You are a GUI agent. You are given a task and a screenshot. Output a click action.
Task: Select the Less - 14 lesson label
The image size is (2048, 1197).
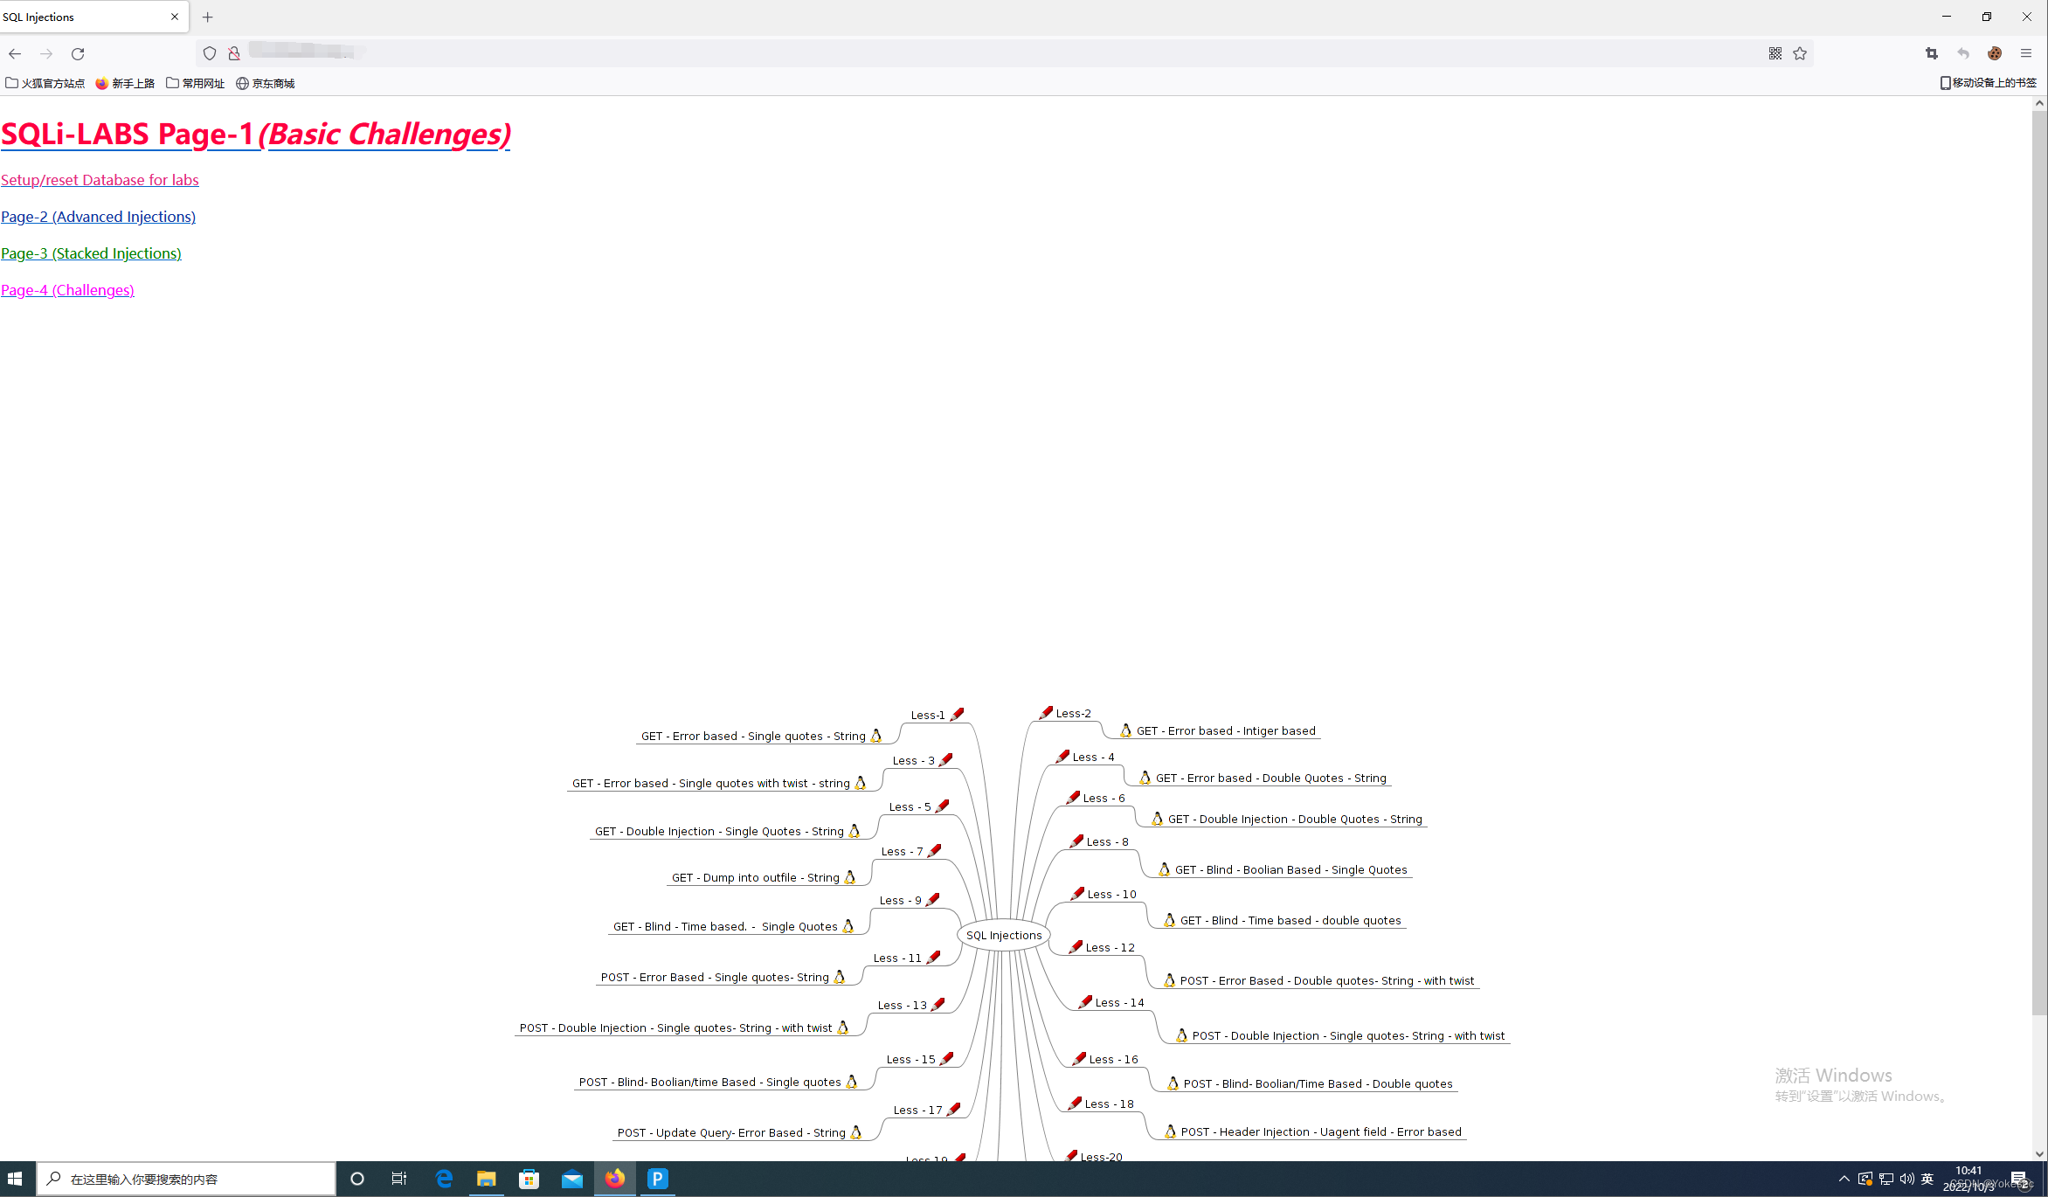pyautogui.click(x=1120, y=1002)
